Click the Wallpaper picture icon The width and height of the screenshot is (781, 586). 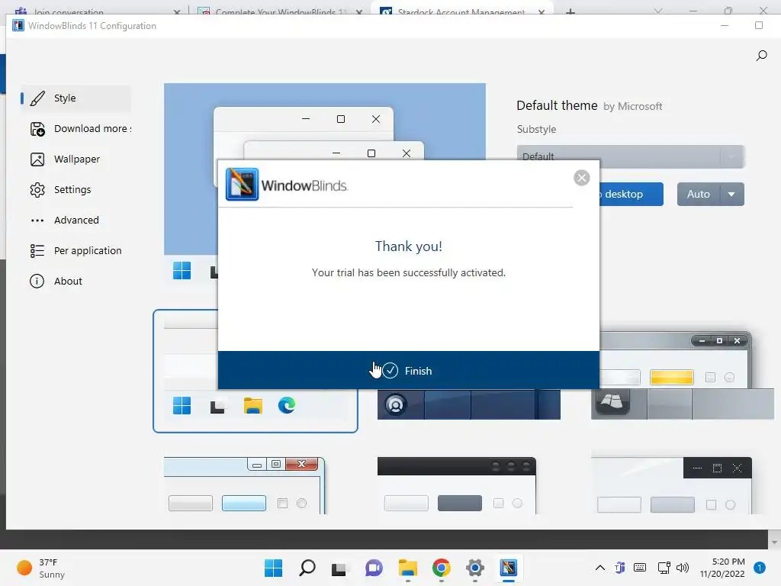(x=37, y=159)
